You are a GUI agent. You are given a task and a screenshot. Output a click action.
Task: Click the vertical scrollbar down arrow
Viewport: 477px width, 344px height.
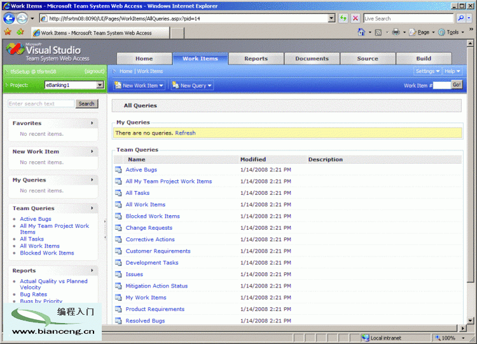(470, 320)
